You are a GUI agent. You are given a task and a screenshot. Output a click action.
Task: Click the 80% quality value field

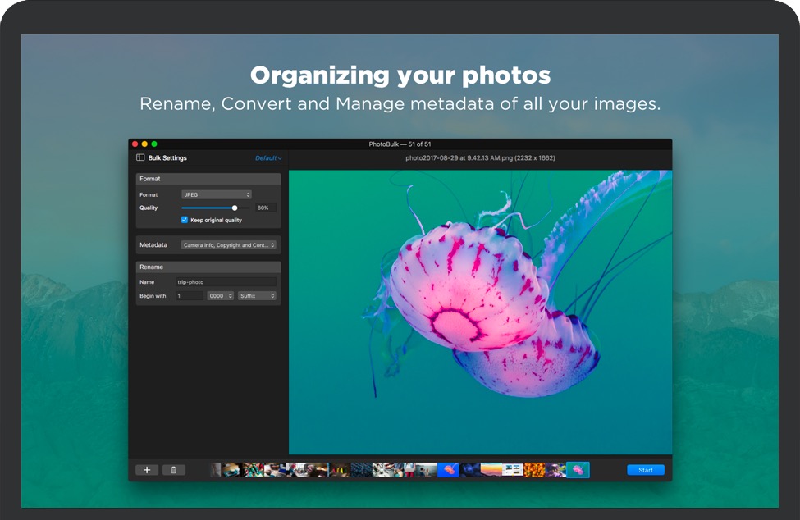264,208
